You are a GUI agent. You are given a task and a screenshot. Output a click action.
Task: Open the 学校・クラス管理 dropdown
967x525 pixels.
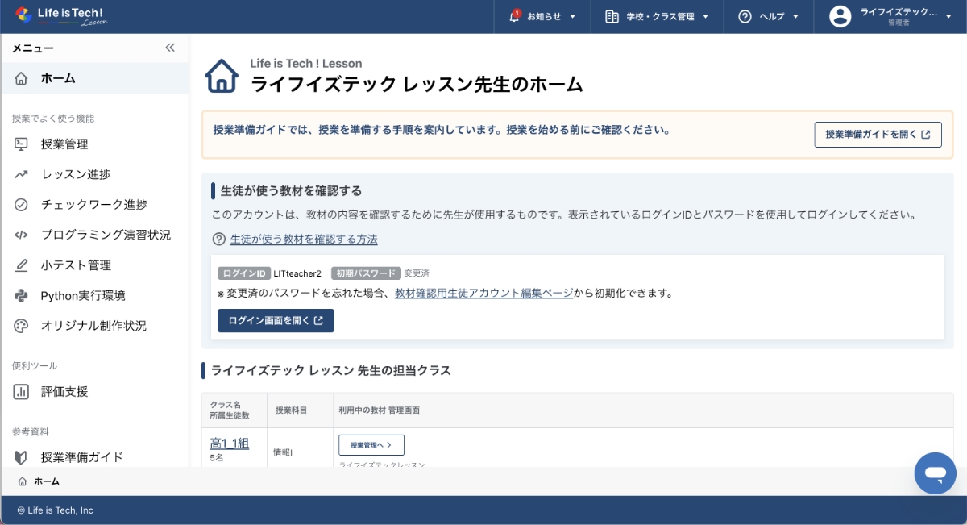(x=657, y=16)
